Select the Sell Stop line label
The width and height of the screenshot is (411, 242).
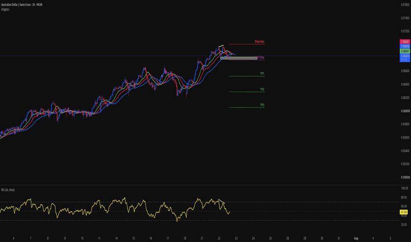pos(260,57)
